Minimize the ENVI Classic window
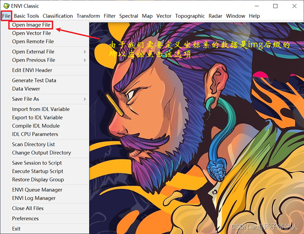304x234 pixels. click(257, 6)
